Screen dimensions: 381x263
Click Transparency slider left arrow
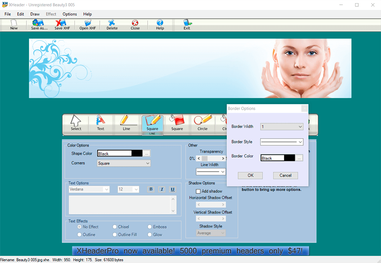coord(199,159)
